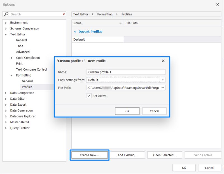
Task: Clear the search box using the red X icon
Action: pyautogui.click(x=63, y=14)
